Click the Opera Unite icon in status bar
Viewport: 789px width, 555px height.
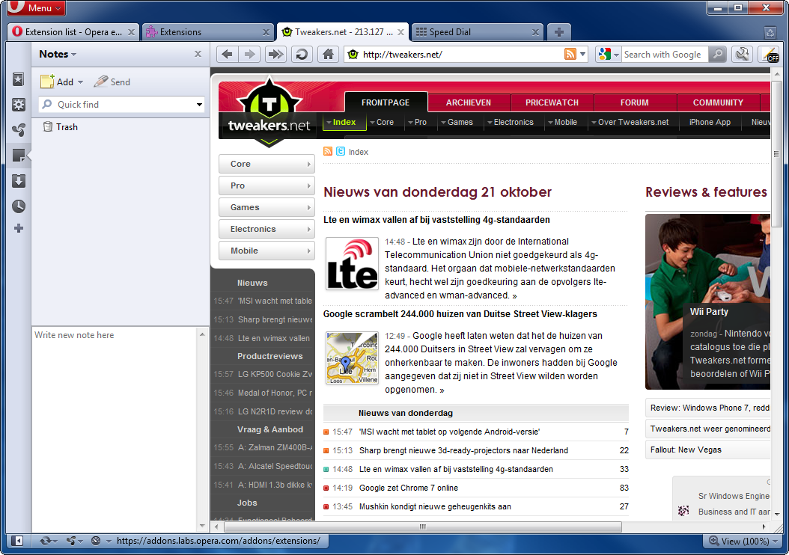71,541
